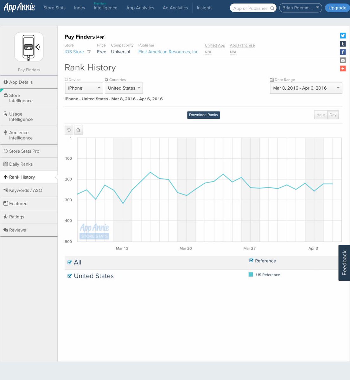Toggle the Reference checkbox
This screenshot has width=350, height=380.
[x=251, y=261]
